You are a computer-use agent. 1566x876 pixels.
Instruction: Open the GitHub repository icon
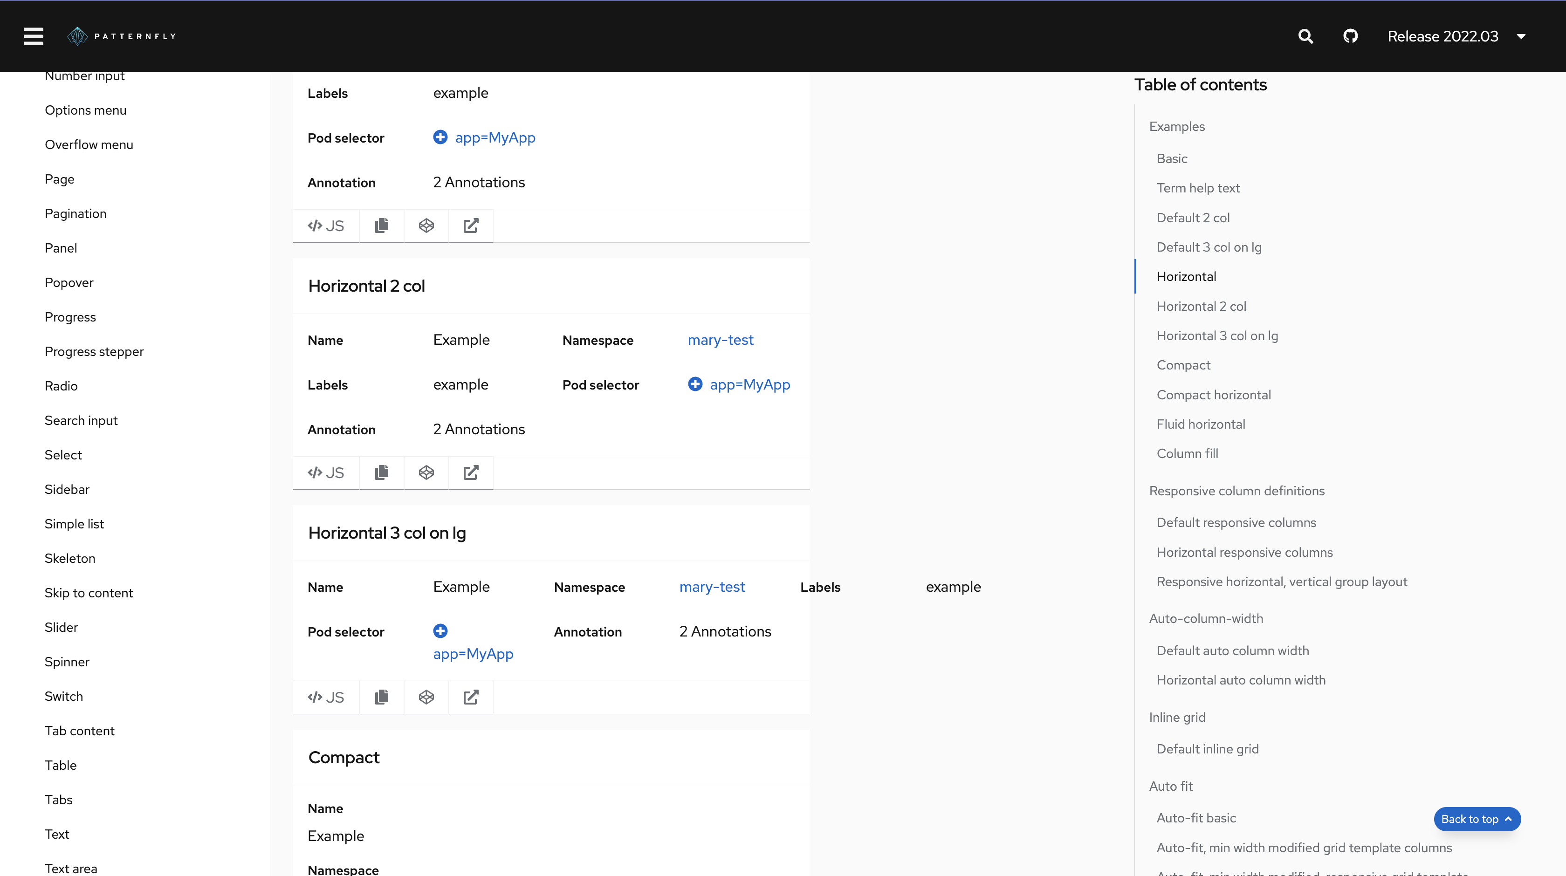click(x=1350, y=36)
